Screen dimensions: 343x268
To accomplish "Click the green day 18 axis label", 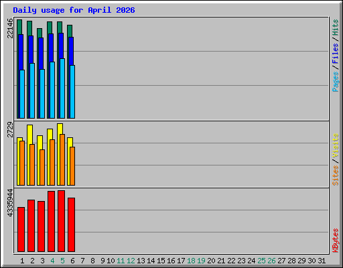I will [x=191, y=261].
